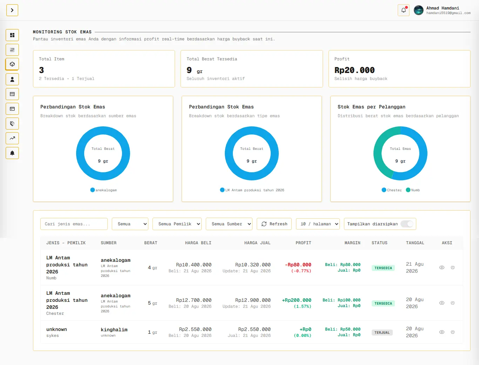Click the 'Numb' legend item in chart
Image resolution: width=479 pixels, height=365 pixels.
(x=413, y=190)
